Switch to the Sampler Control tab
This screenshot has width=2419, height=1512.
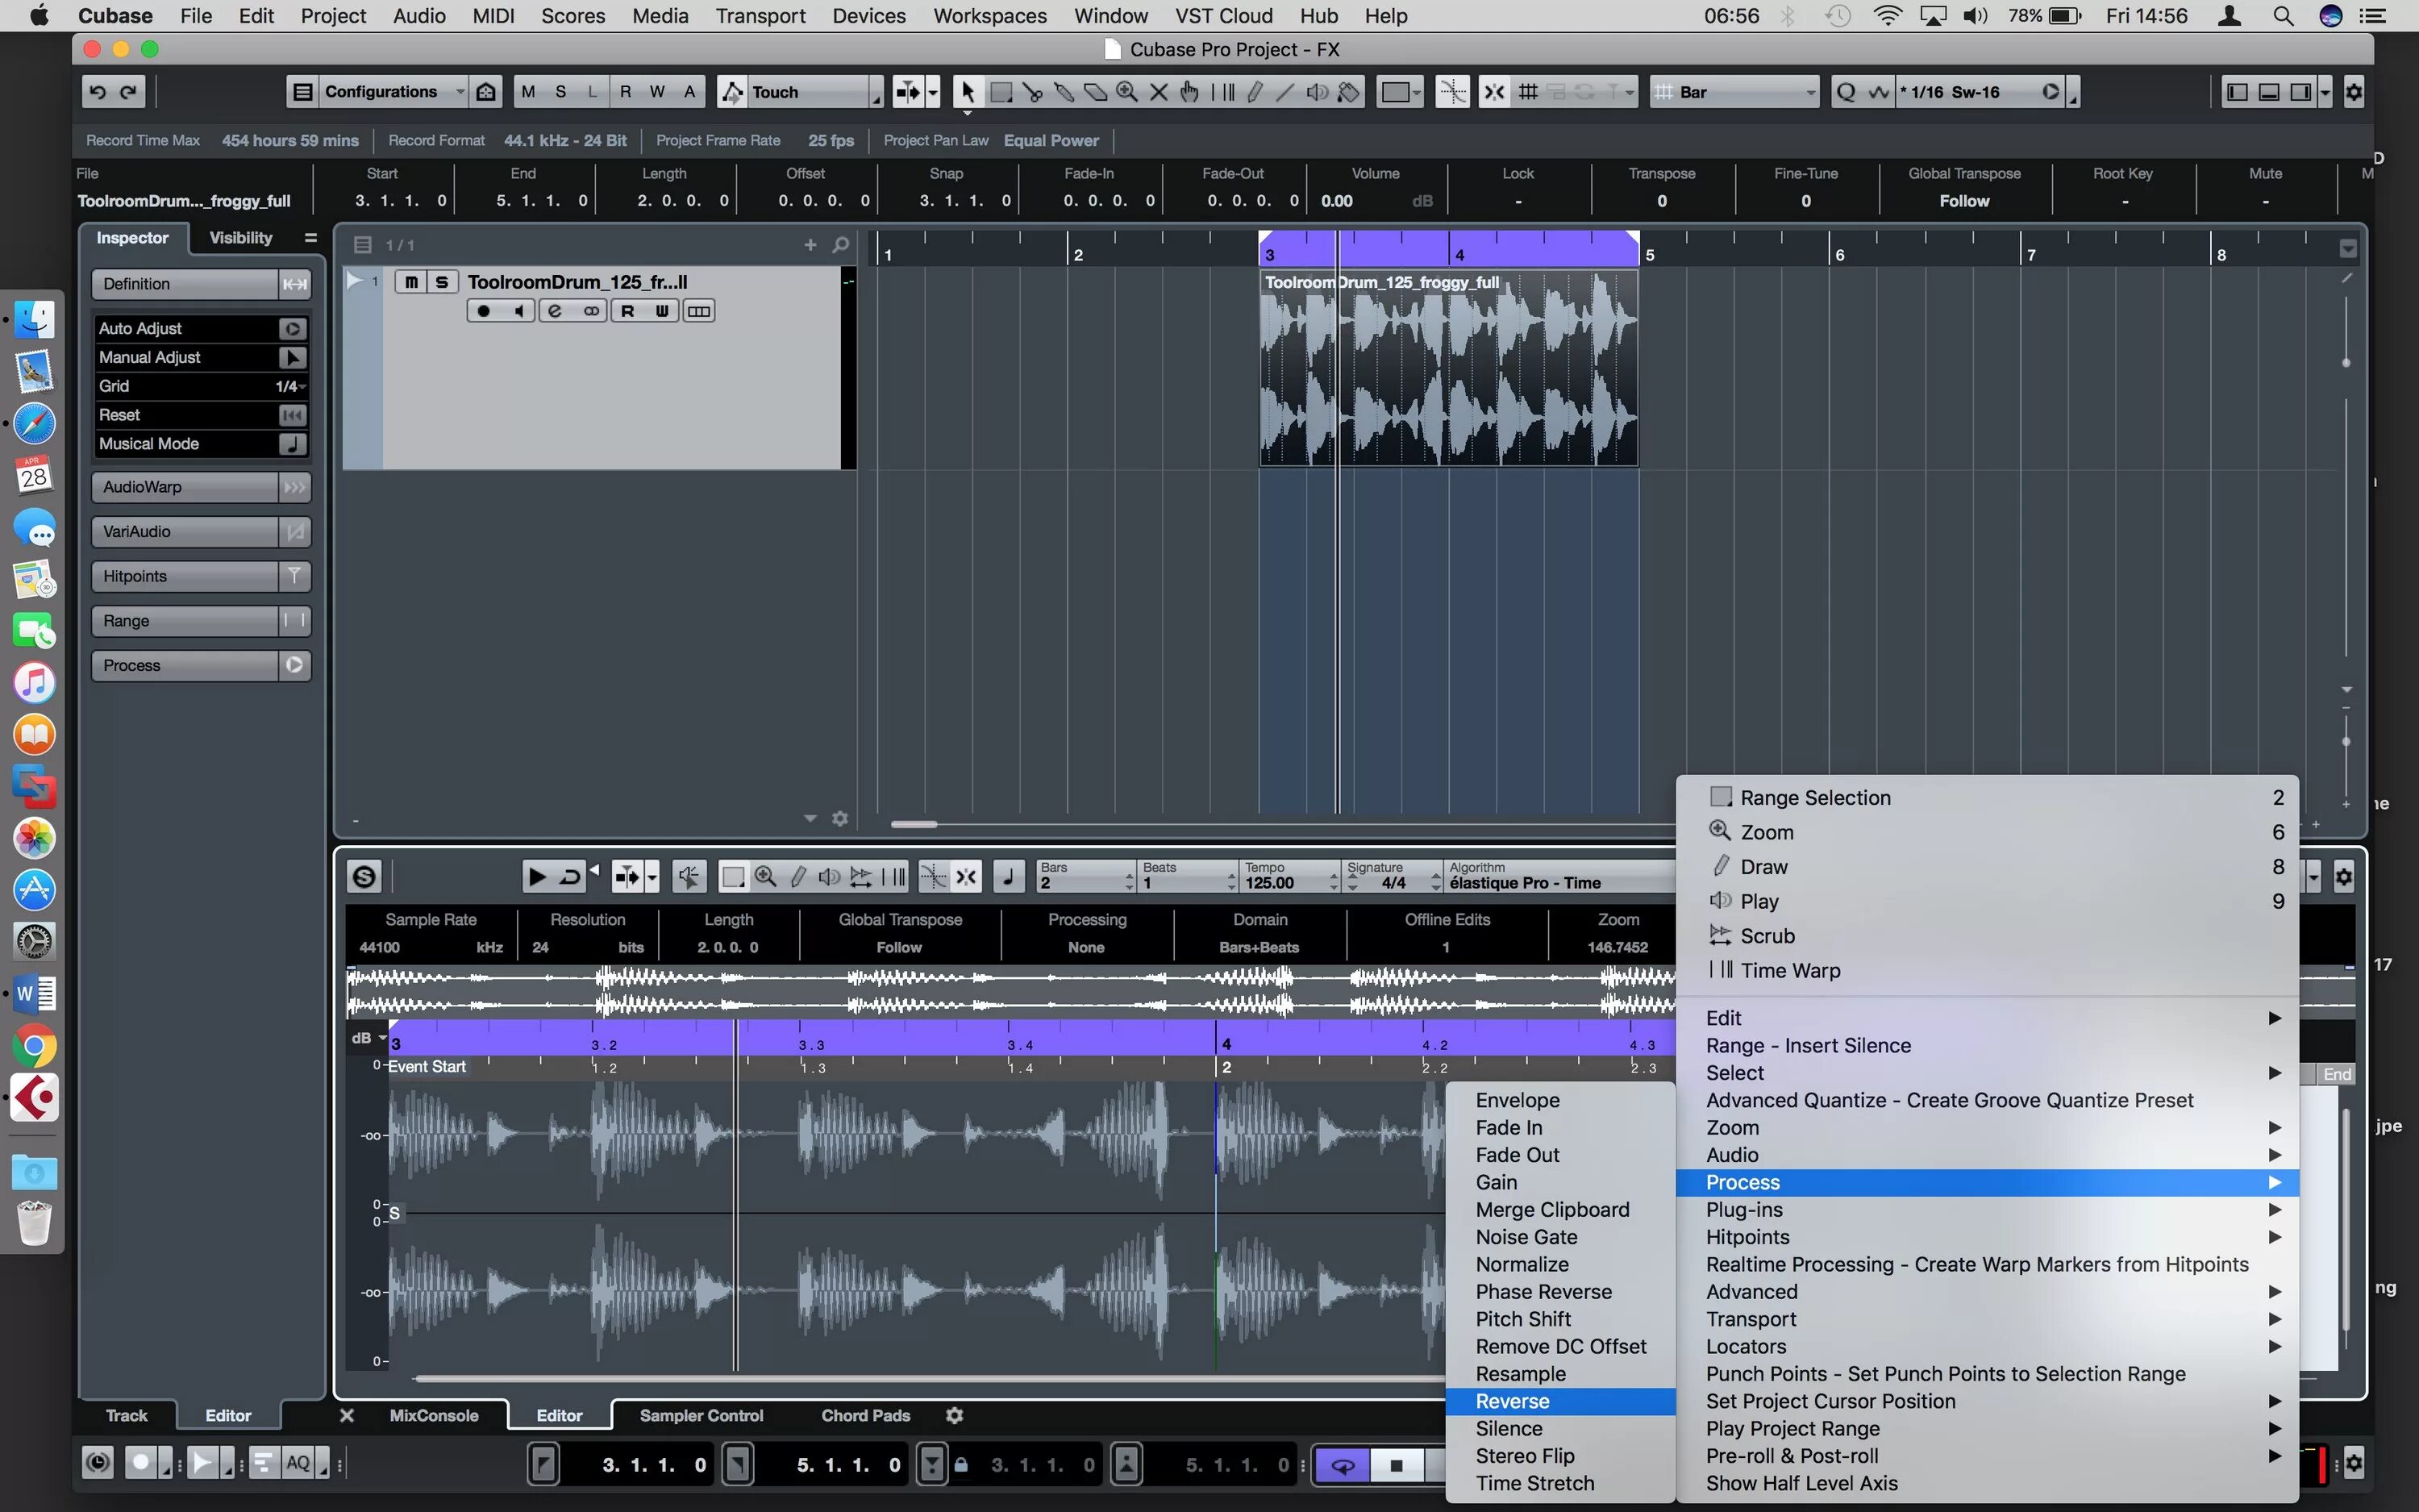pos(701,1415)
